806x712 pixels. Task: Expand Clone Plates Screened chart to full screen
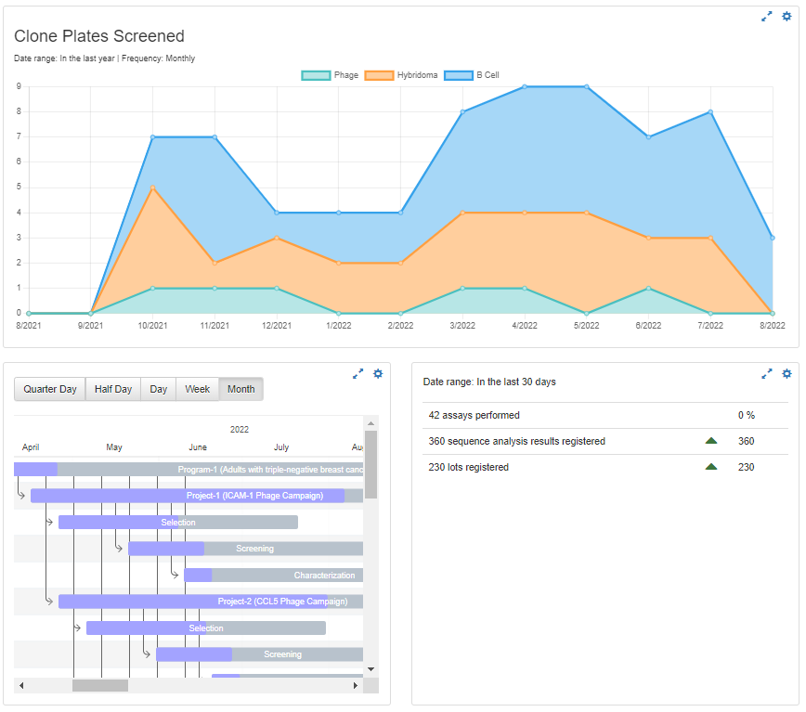(765, 16)
